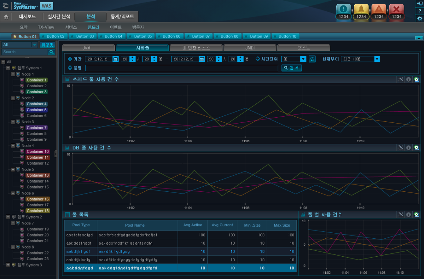
Task: Open settings via the gear icon
Action: pos(420,18)
